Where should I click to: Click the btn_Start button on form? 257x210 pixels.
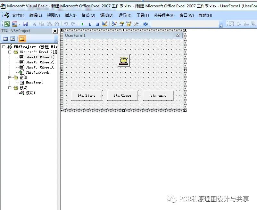[87, 95]
